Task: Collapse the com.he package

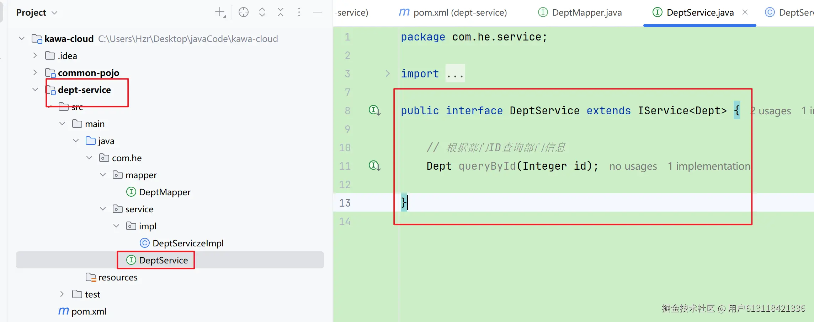Action: (89, 158)
